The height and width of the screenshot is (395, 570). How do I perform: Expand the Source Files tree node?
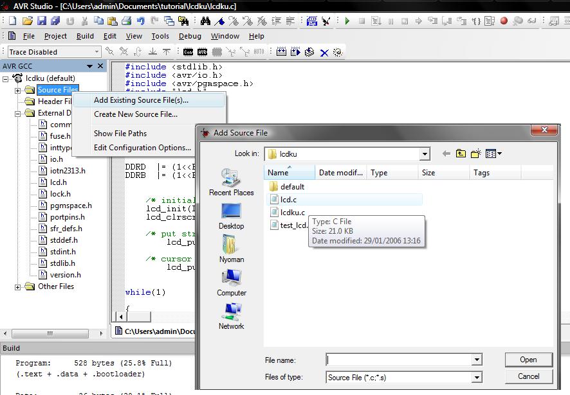(17, 91)
